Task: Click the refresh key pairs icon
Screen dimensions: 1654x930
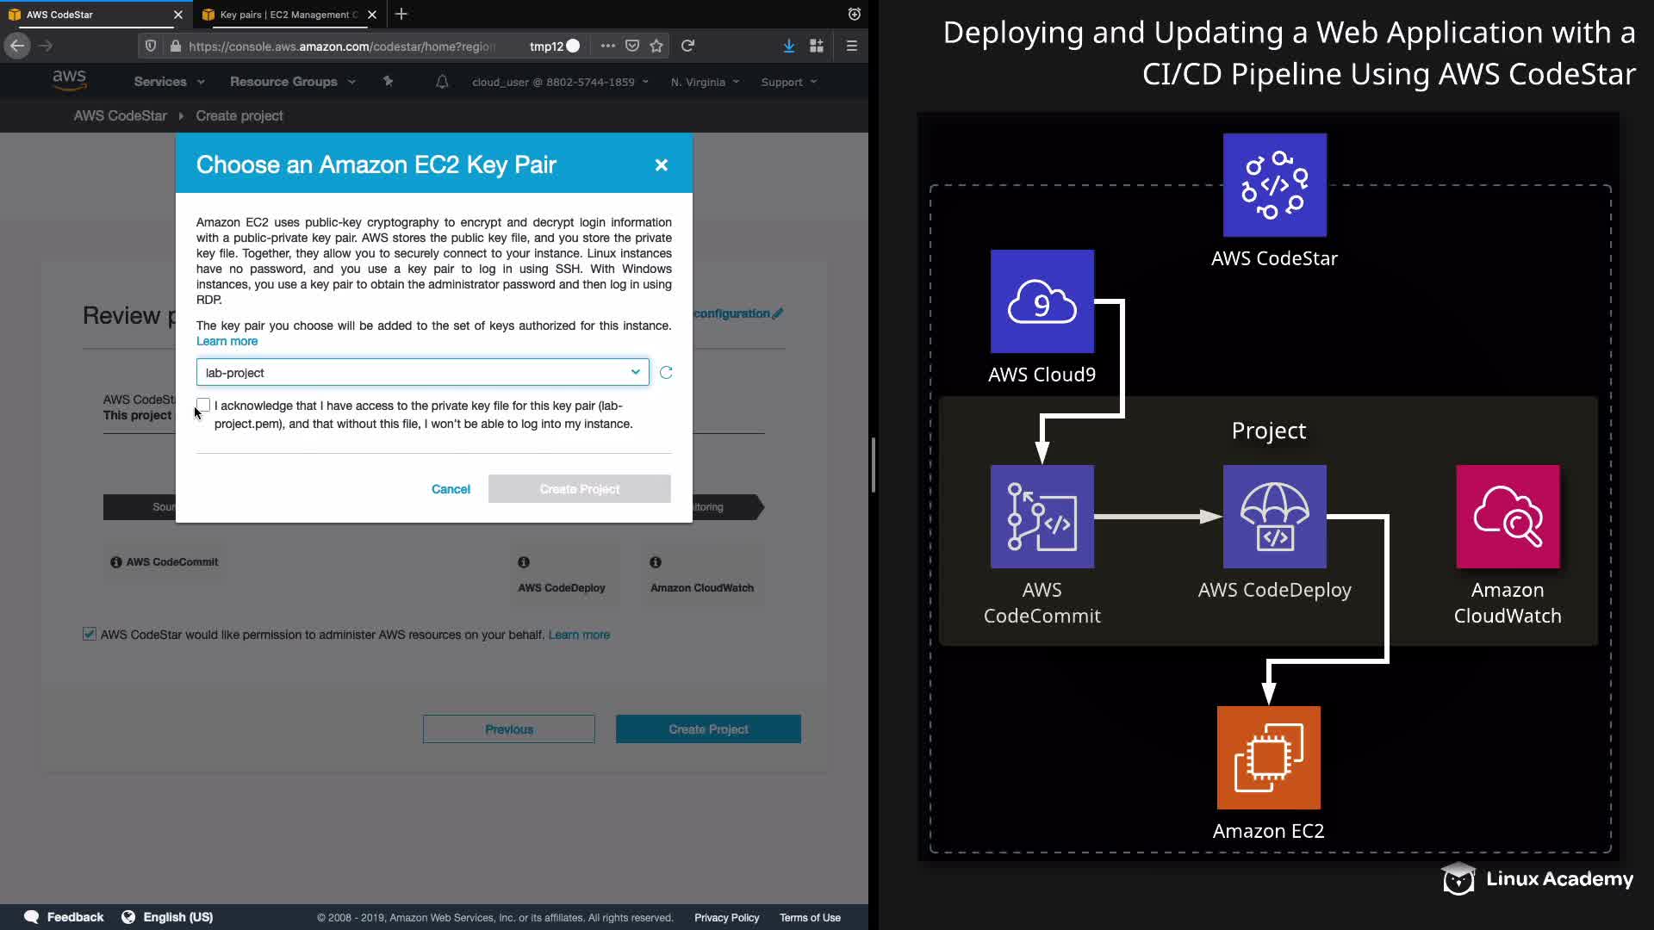Action: [666, 373]
